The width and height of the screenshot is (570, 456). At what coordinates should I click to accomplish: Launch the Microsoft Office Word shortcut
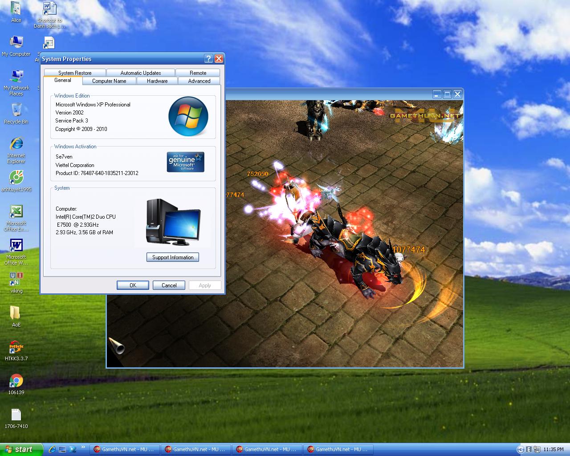click(x=16, y=252)
